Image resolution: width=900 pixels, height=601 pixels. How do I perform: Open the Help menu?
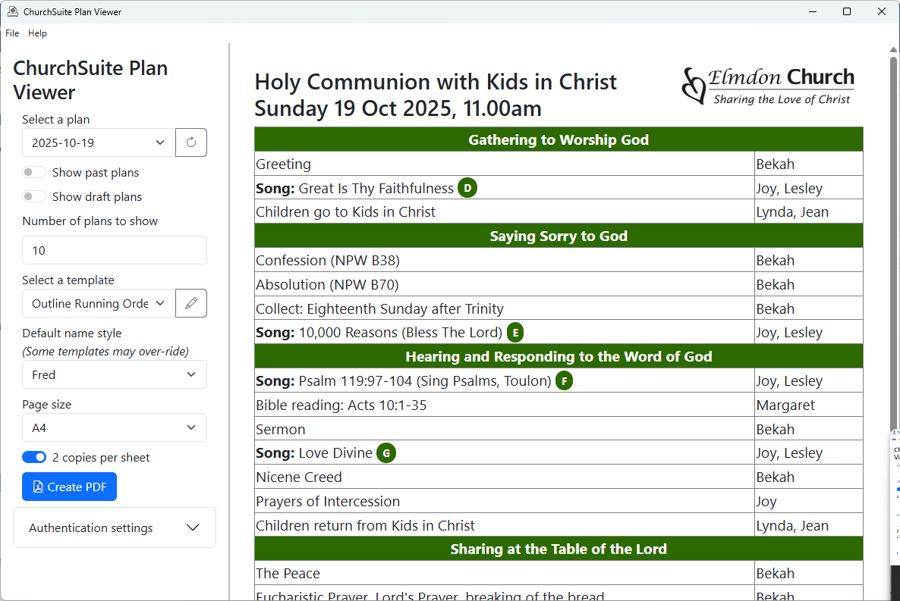click(37, 33)
